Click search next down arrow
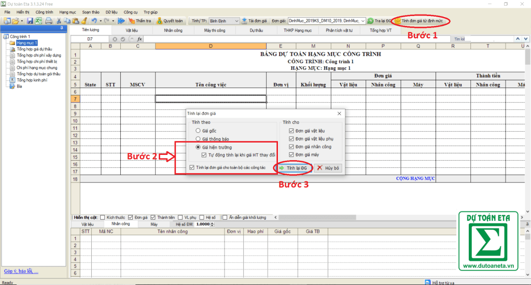The width and height of the screenshot is (531, 285). coord(526,39)
